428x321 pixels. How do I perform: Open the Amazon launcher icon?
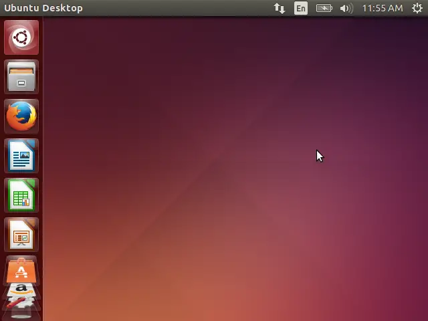[x=21, y=290]
